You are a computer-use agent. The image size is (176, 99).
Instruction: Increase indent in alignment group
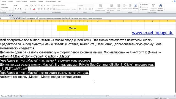tap(51, 9)
